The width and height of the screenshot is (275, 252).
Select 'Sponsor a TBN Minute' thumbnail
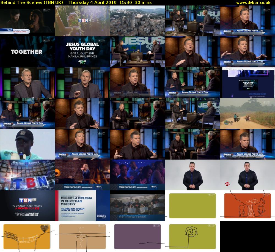(27, 206)
